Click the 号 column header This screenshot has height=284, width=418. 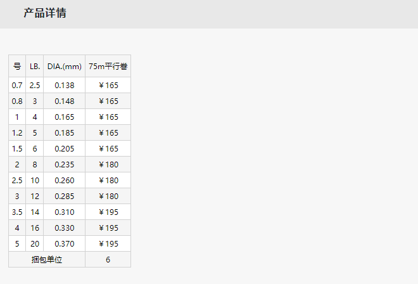17,66
